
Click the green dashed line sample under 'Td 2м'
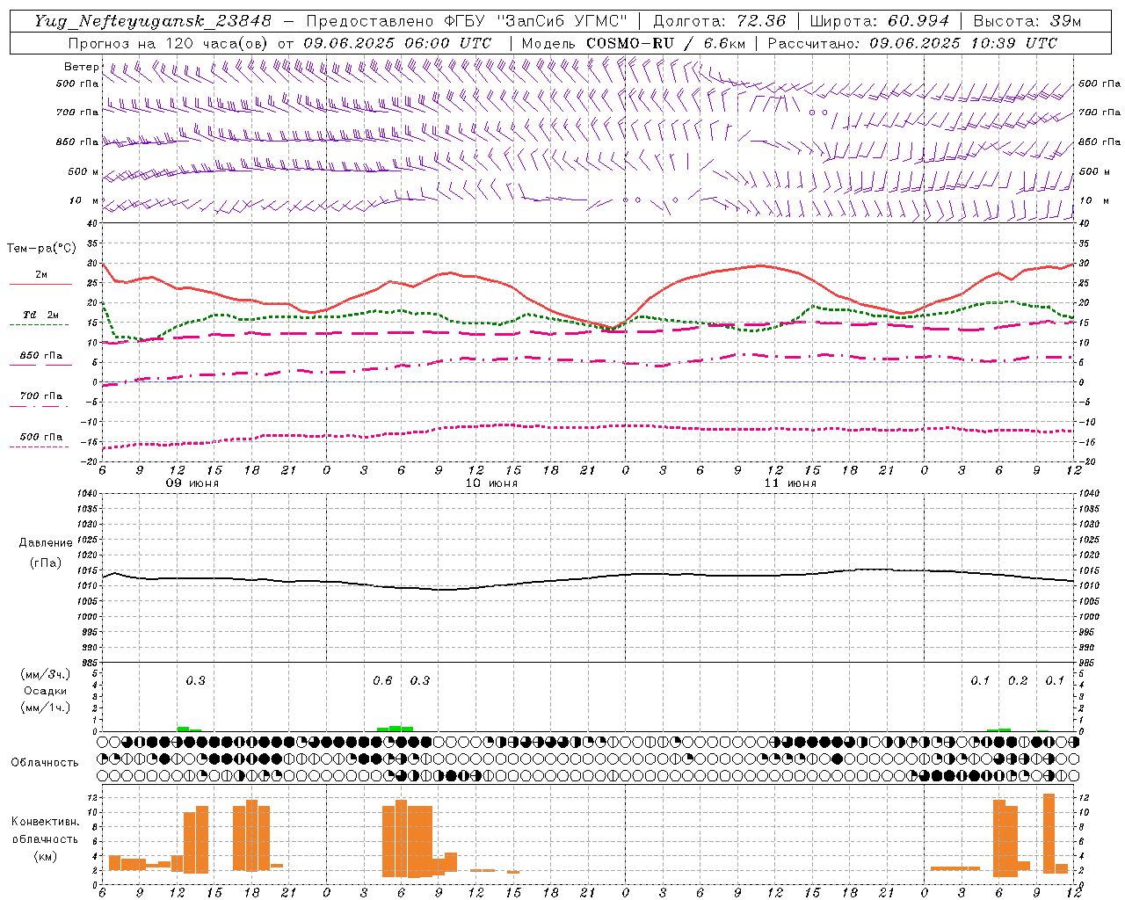tap(39, 324)
